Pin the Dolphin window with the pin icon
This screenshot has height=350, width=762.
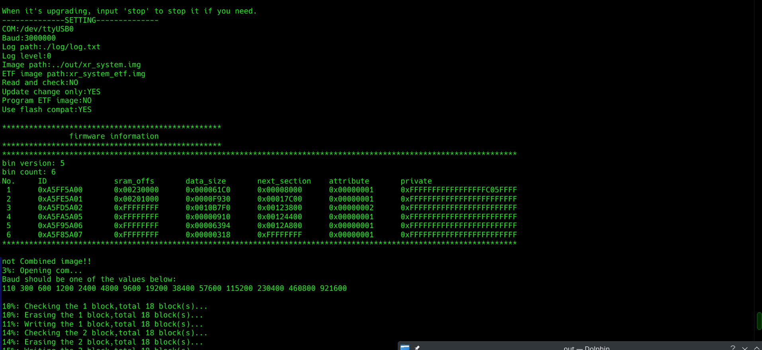pyautogui.click(x=417, y=348)
